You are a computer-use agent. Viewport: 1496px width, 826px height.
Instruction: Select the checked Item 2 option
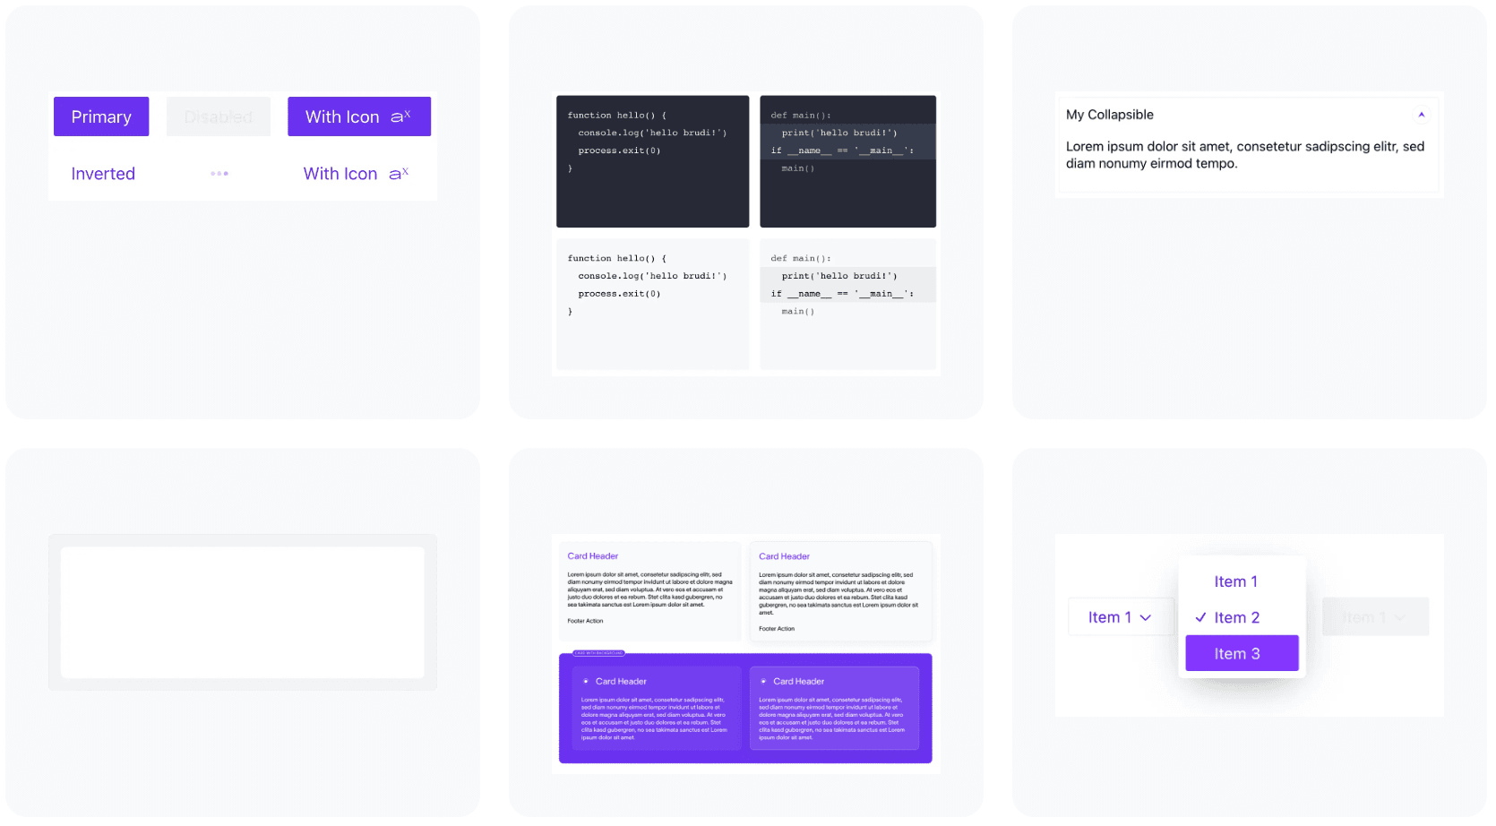[1237, 617]
